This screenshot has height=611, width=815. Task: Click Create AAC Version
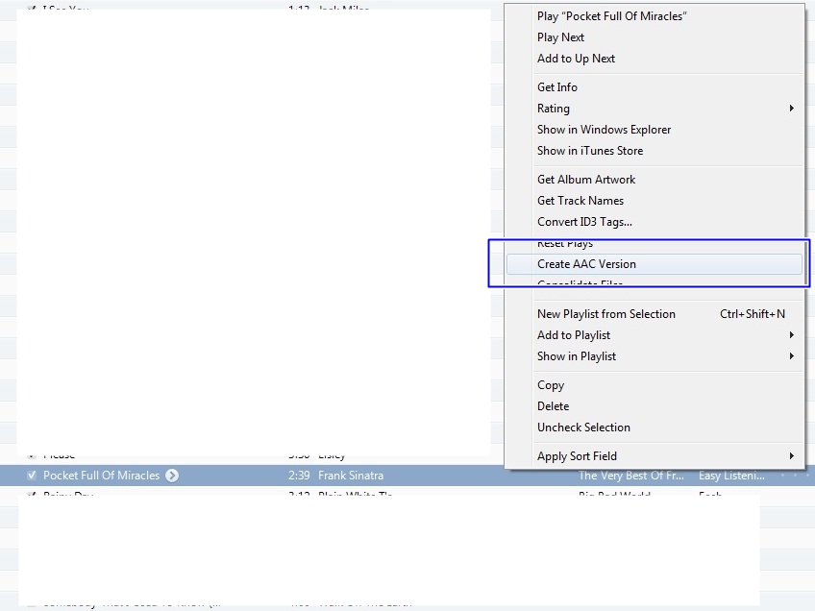tap(654, 264)
